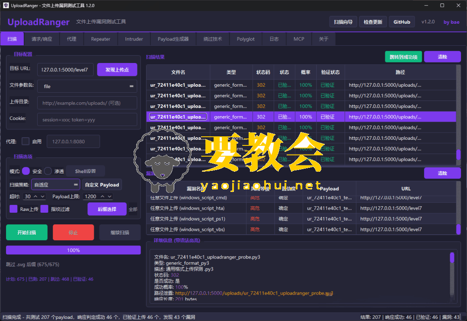Open the 关于 tab
This screenshot has width=467, height=321.
(x=324, y=39)
